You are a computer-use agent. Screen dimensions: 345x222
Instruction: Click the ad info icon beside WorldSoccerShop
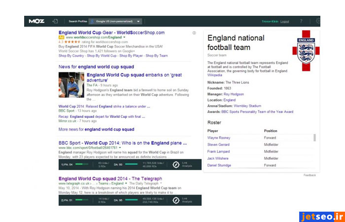[x=194, y=33]
